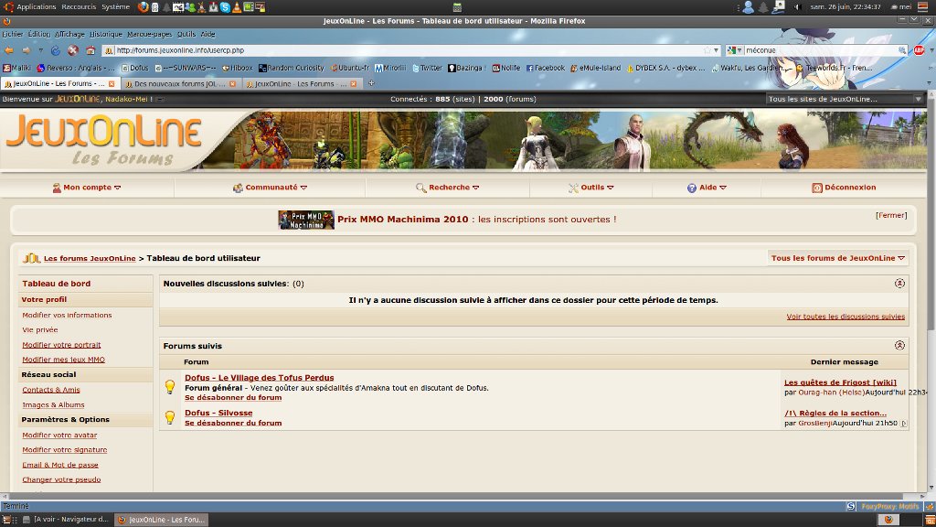Viewport: 936px width, 527px height.
Task: Click lightbulb icon beside Le Village des Tofus Perdus
Action: (x=170, y=387)
